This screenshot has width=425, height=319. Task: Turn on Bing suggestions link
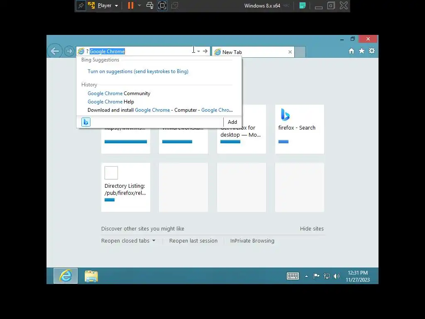click(x=138, y=71)
